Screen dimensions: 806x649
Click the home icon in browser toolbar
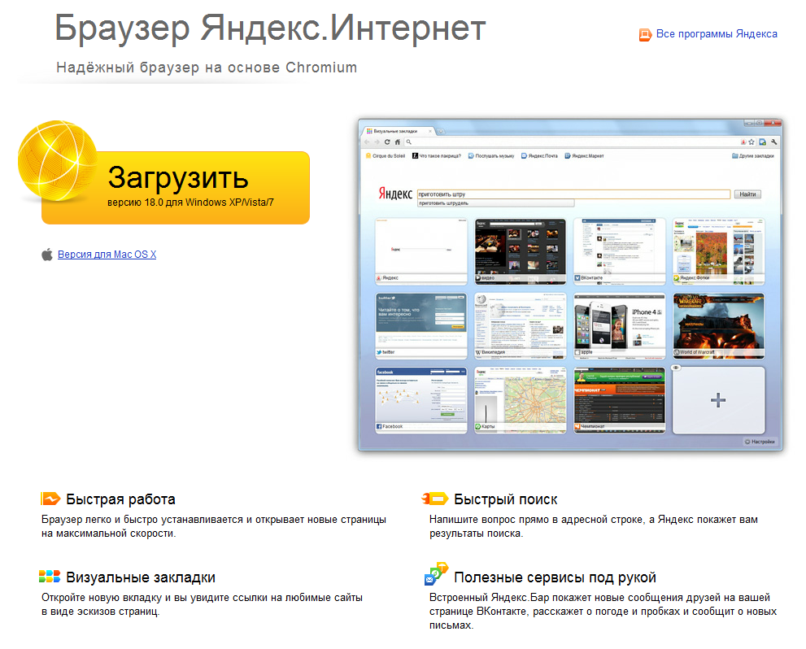point(398,142)
